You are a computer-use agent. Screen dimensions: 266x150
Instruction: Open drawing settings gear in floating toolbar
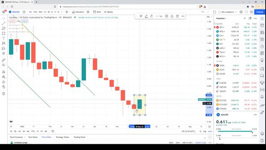(167, 16)
